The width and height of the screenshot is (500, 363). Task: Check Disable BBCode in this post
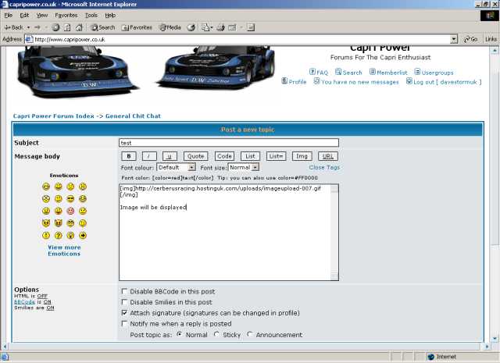(124, 291)
